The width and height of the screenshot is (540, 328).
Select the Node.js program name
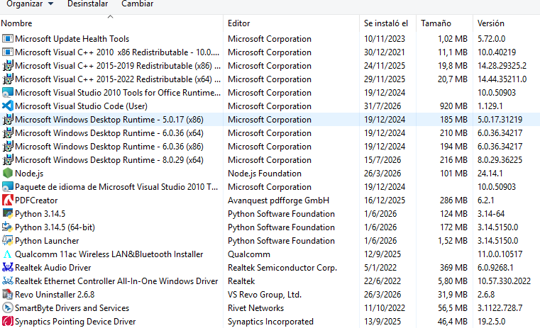29,174
